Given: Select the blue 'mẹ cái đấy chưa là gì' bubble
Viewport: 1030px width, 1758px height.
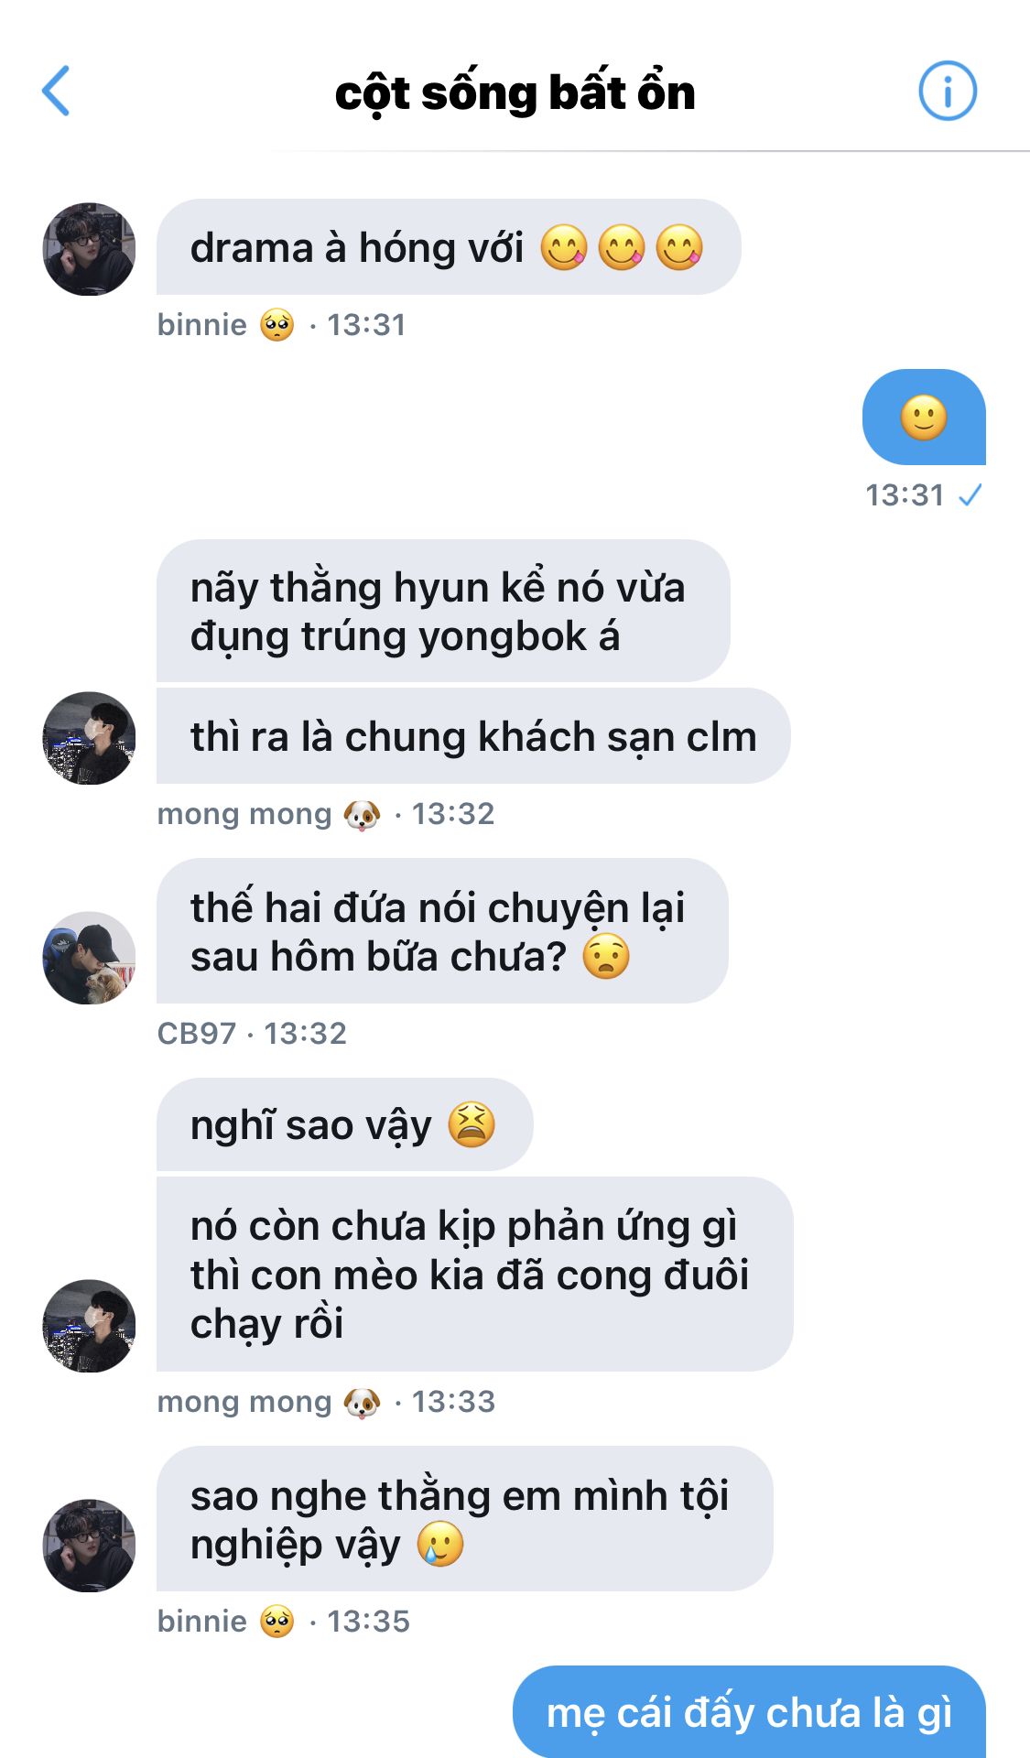Looking at the screenshot, I should (749, 1712).
